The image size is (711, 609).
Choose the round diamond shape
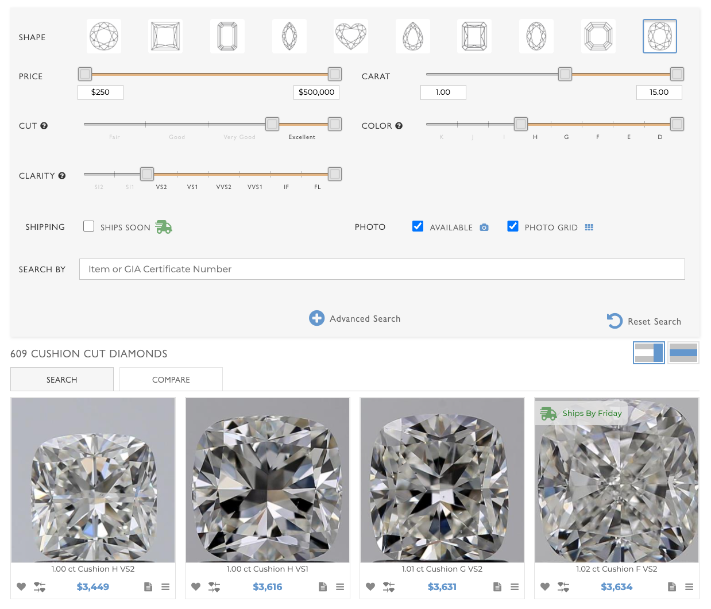(104, 36)
